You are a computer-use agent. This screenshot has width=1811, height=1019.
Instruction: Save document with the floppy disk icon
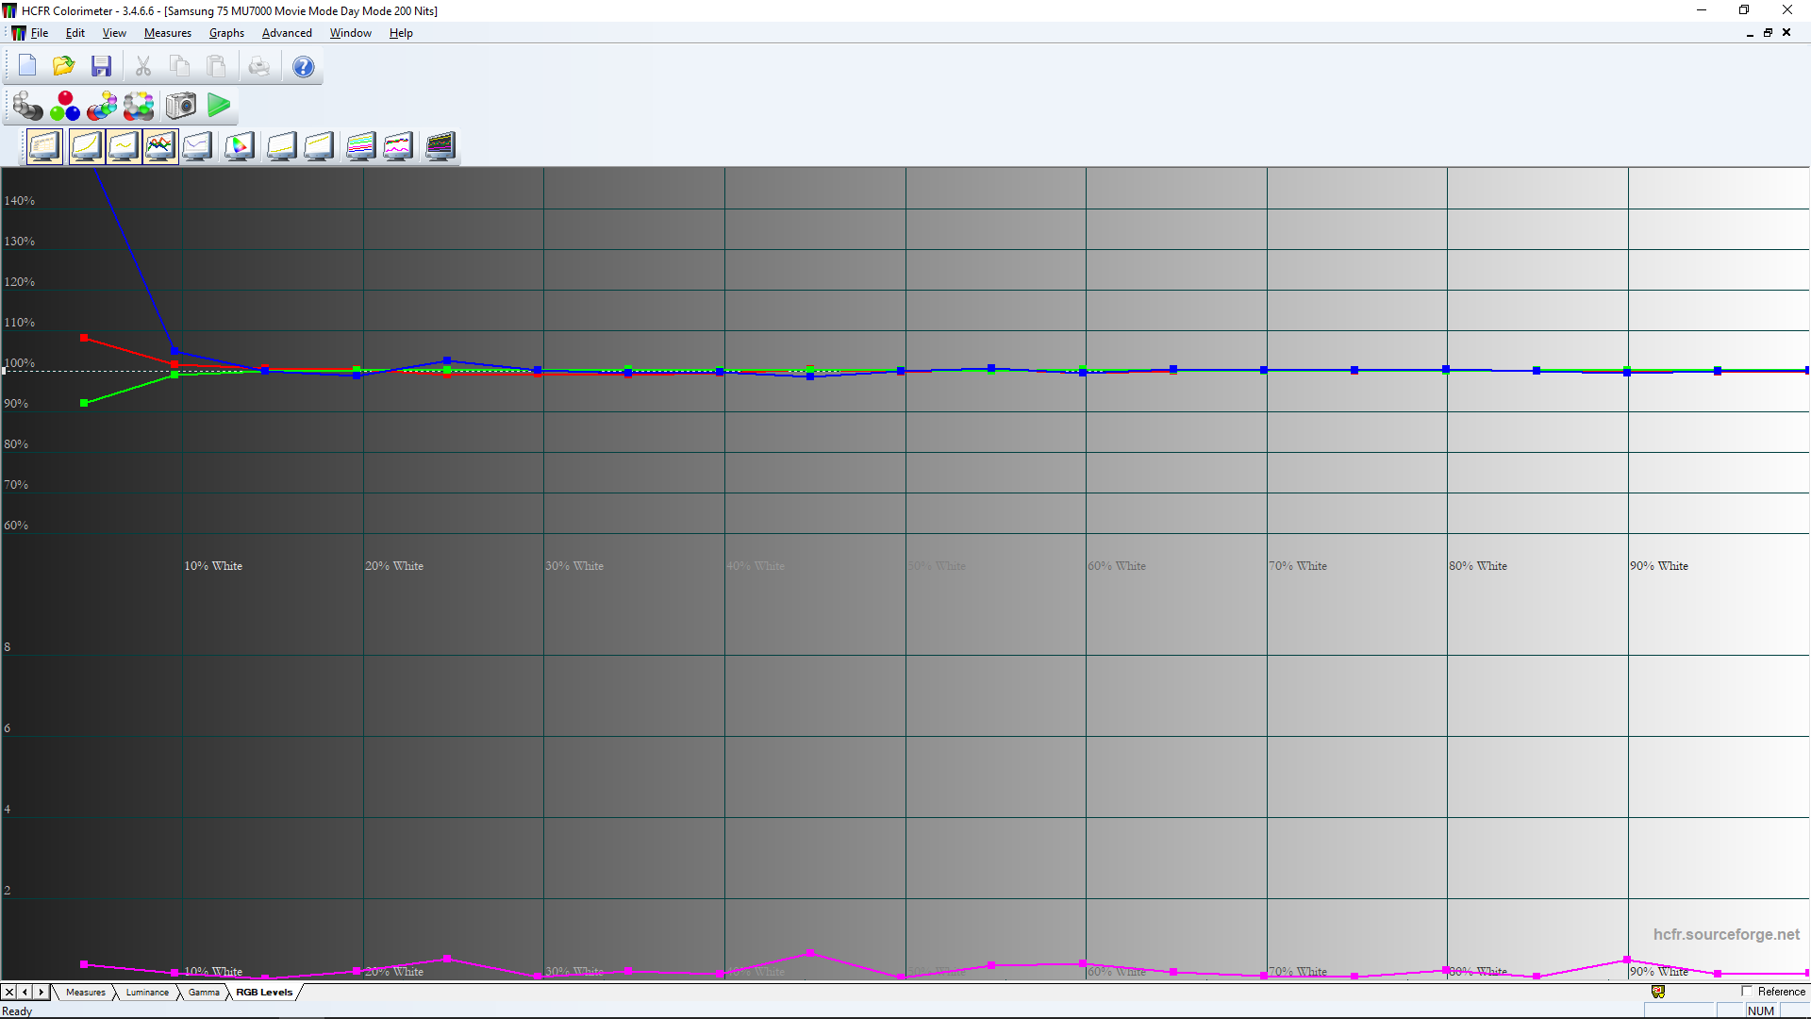tap(101, 66)
